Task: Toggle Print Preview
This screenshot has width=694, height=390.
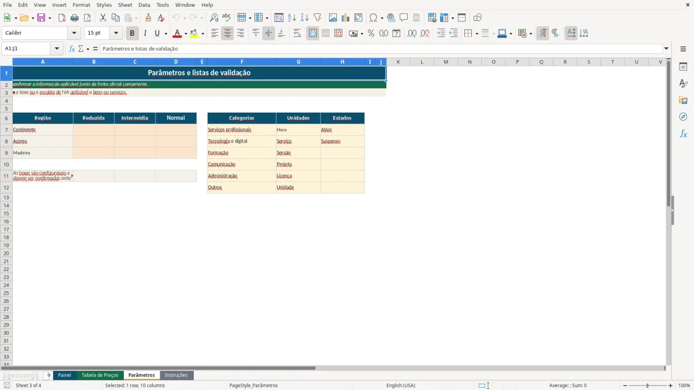Action: [87, 18]
